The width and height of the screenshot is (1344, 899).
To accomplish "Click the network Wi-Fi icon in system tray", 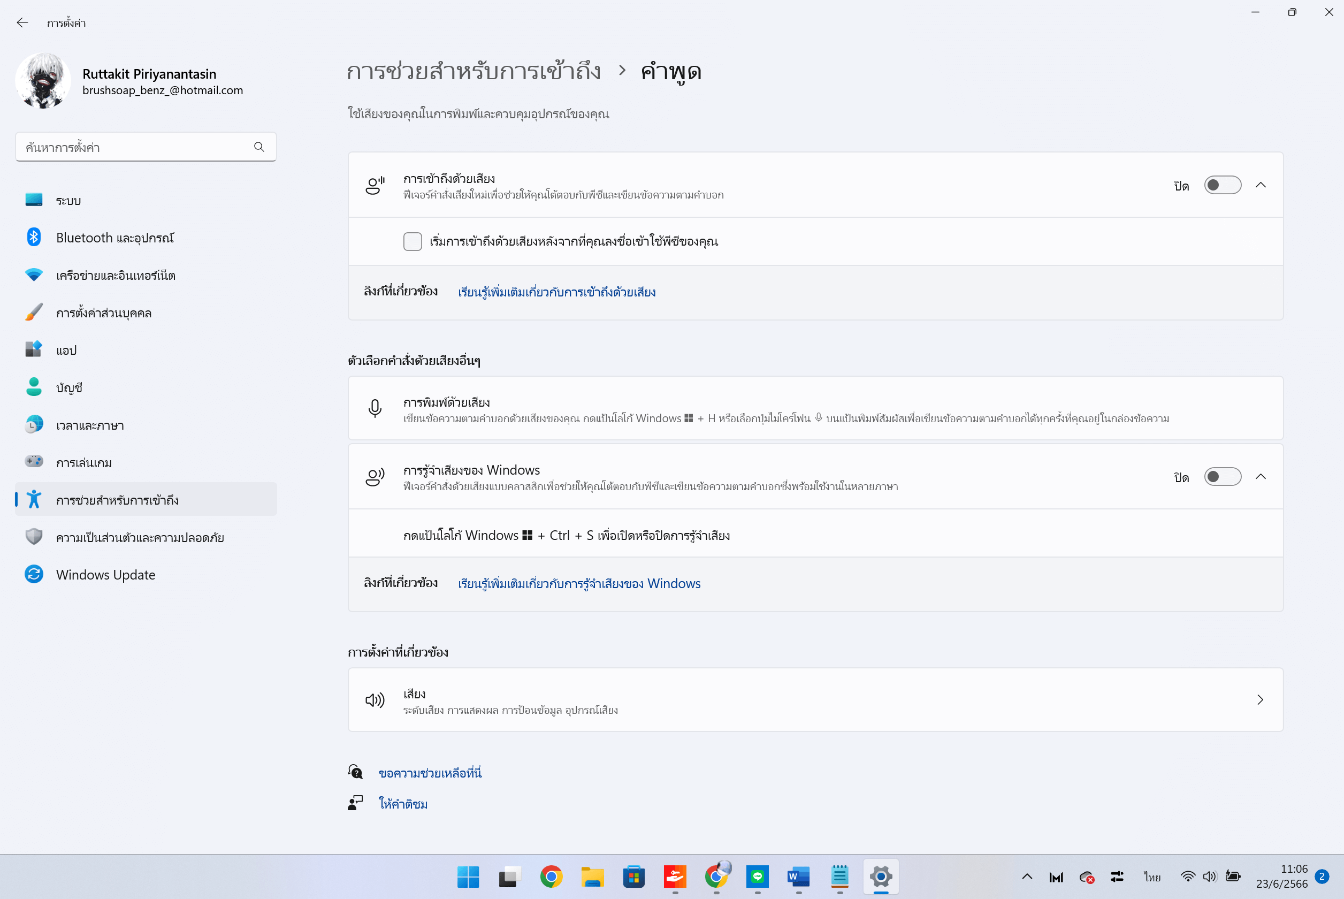I will 1188,876.
